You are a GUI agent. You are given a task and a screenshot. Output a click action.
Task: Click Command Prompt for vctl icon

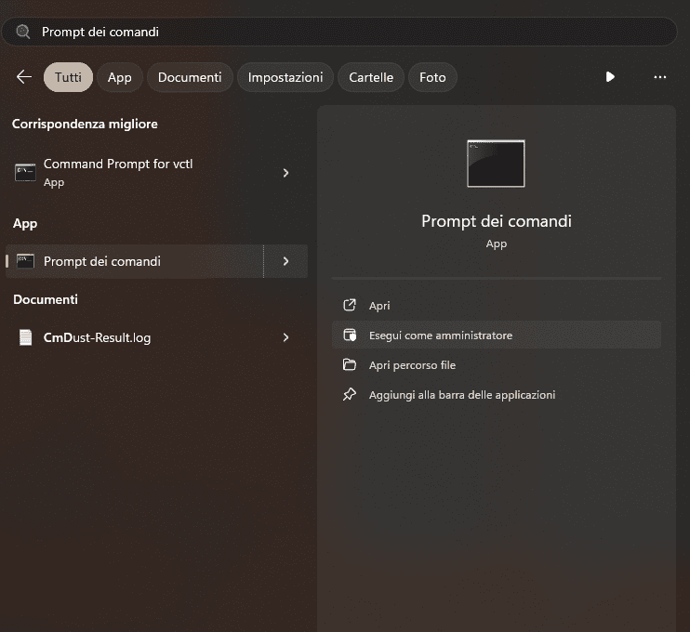coord(25,172)
